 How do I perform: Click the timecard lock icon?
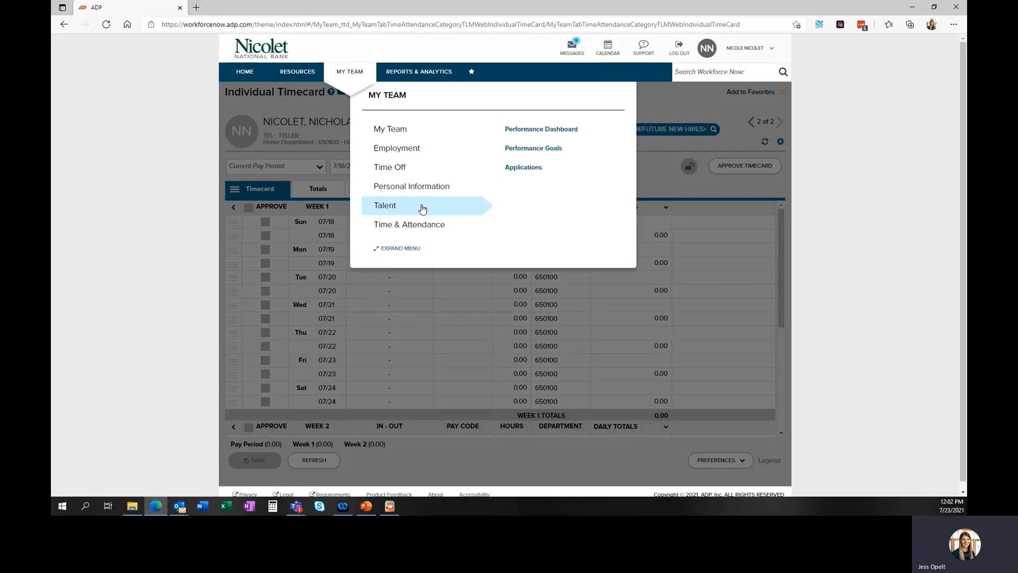point(689,167)
